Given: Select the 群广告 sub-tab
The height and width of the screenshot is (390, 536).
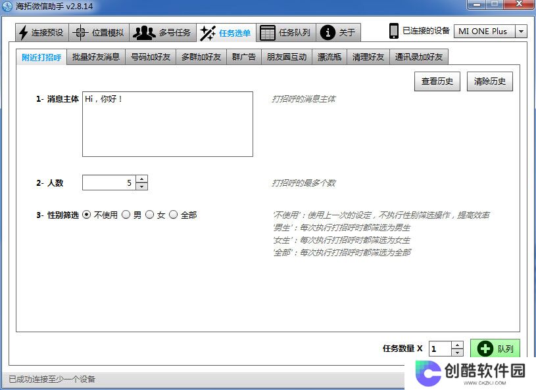Looking at the screenshot, I should click(x=244, y=57).
